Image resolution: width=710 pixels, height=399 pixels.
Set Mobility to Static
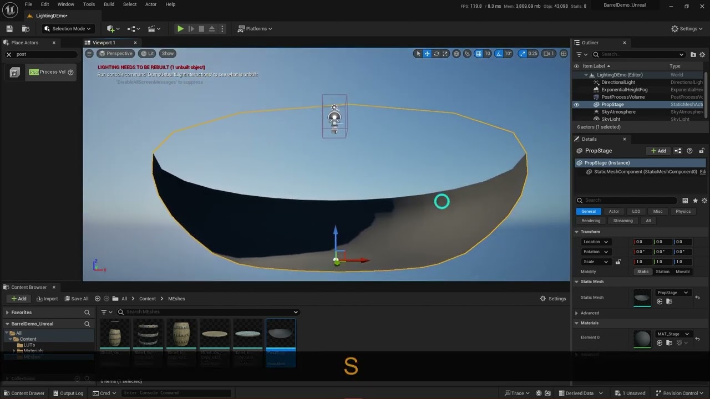coord(643,272)
